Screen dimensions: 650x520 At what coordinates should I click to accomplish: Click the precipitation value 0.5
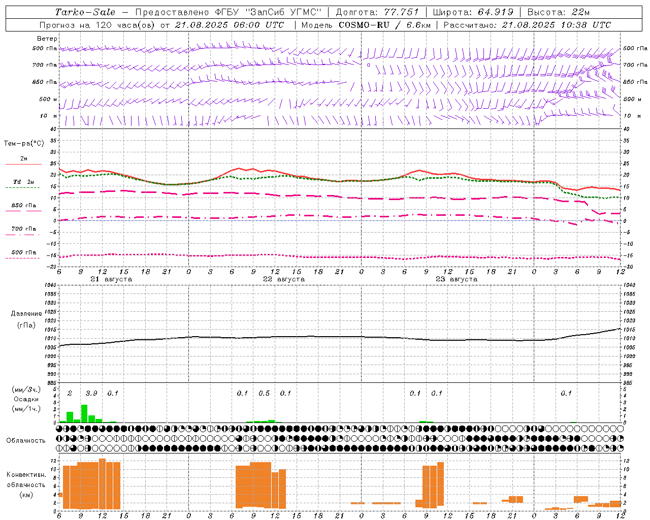click(x=264, y=394)
